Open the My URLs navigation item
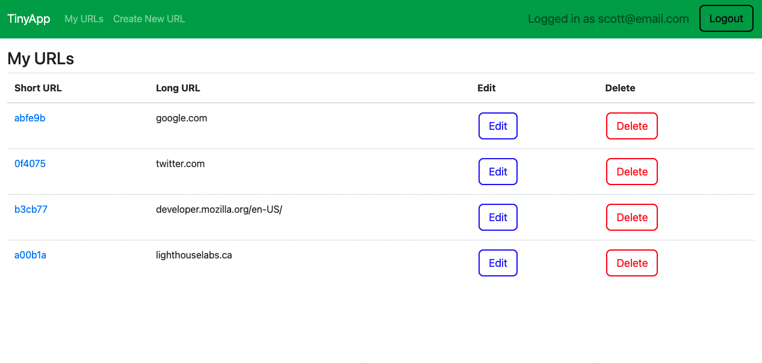762x363 pixels. click(x=84, y=19)
